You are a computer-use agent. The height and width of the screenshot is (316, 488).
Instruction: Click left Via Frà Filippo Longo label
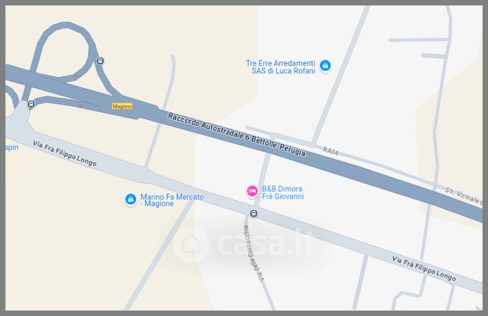pyautogui.click(x=65, y=154)
